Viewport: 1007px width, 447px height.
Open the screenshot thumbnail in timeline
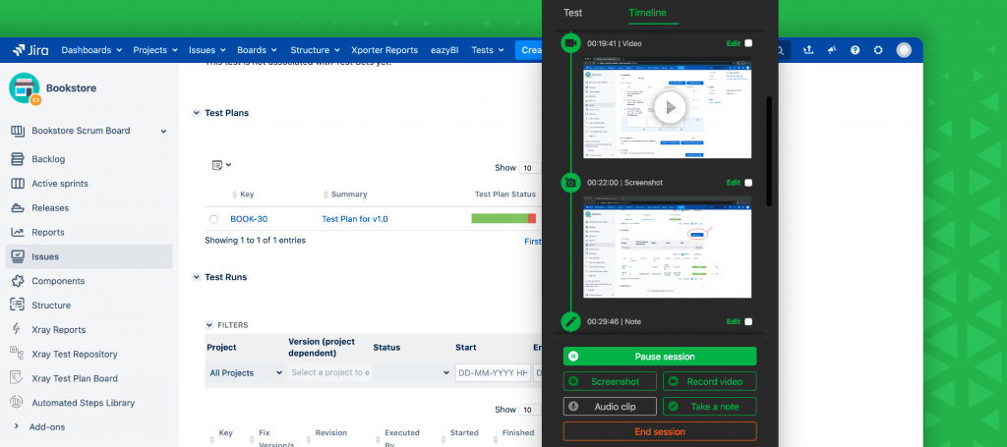(668, 247)
